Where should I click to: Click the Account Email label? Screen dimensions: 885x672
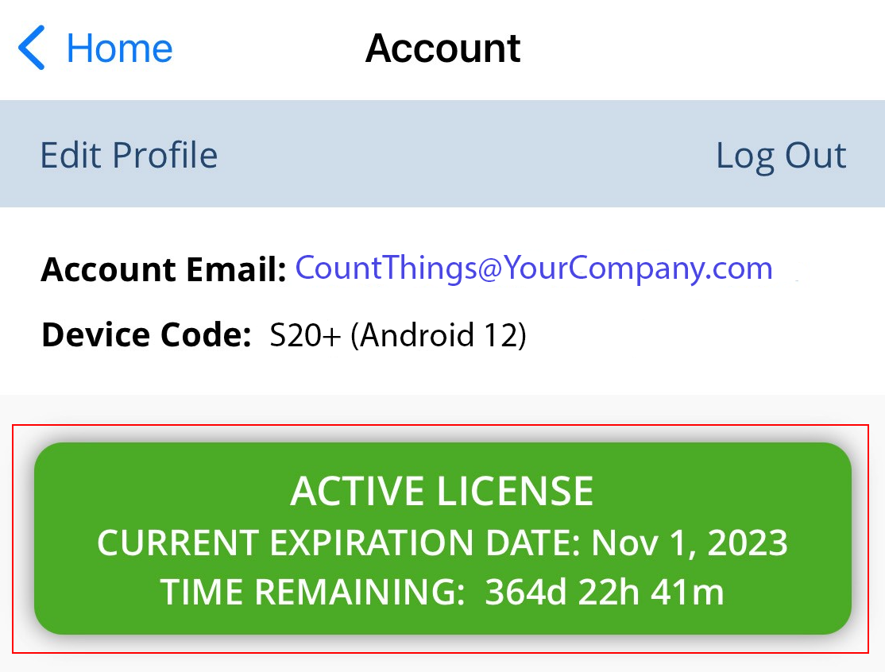point(163,270)
